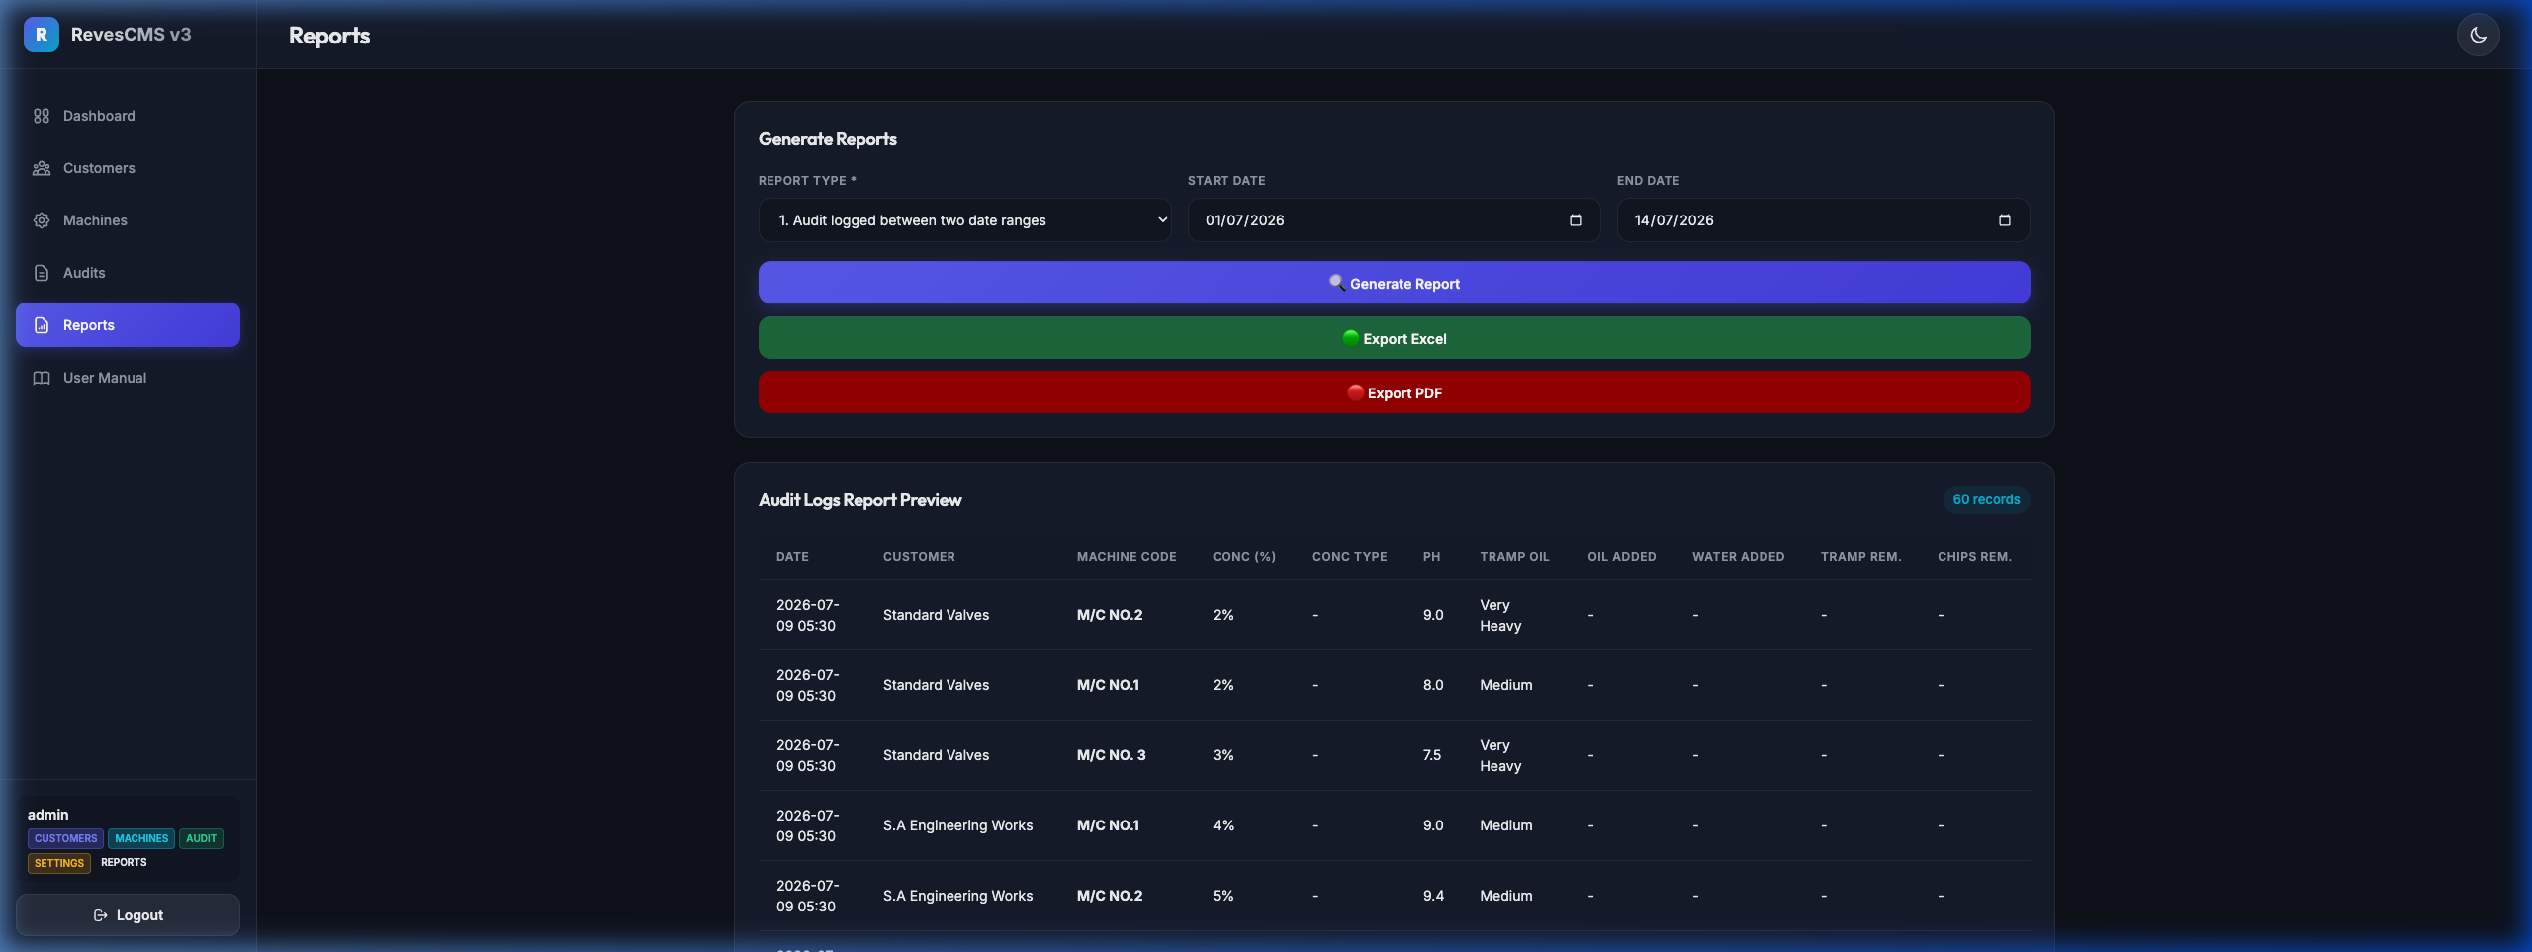
Task: Click the Export Excel button
Action: (1394, 338)
